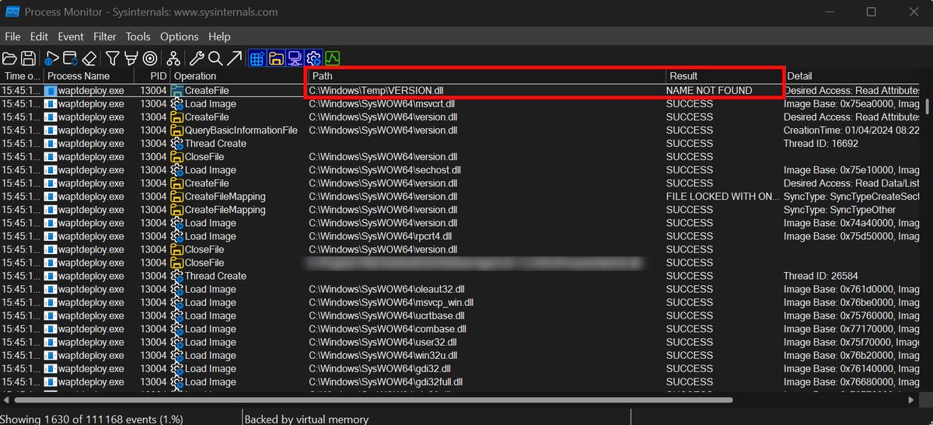Select the combase.dll path row
This screenshot has width=933, height=425.
pyautogui.click(x=387, y=329)
